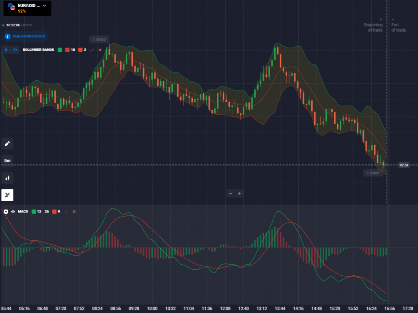Click the edit pencil on Bollinger Bands

[x=93, y=49]
